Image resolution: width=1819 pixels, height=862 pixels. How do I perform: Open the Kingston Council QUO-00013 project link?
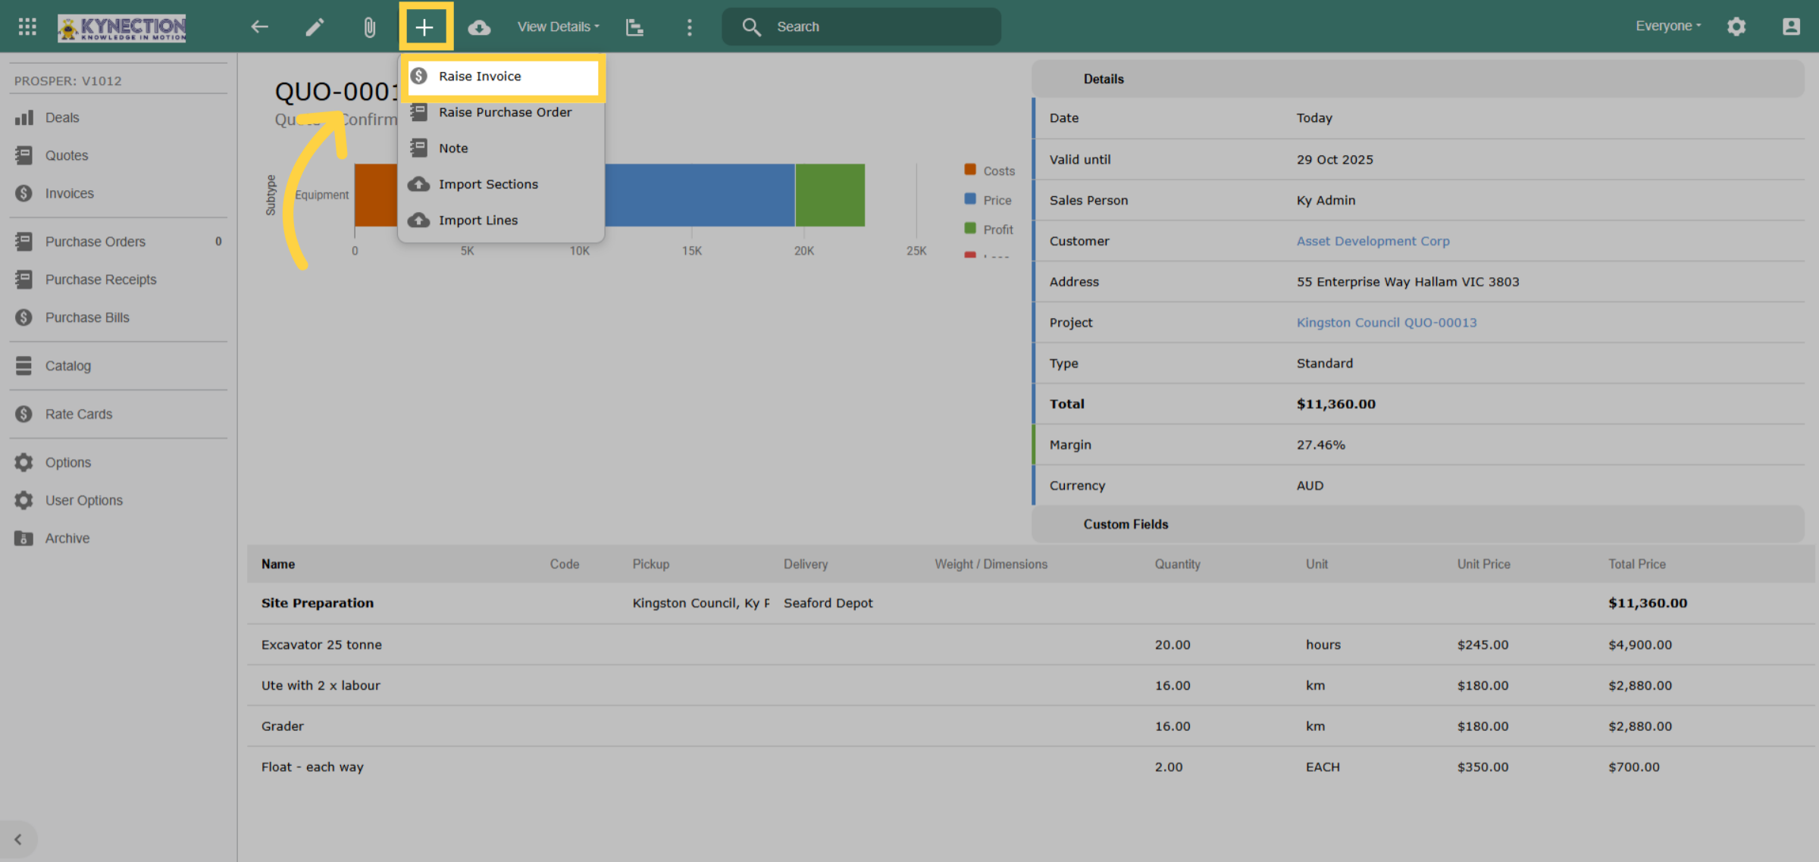[x=1386, y=322]
